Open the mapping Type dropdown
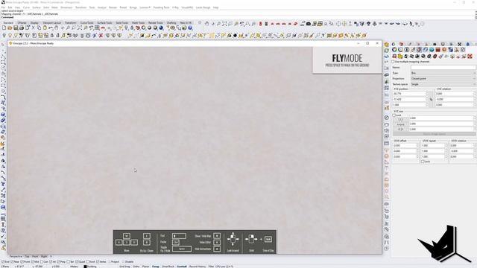This screenshot has width=477, height=268. click(443, 73)
